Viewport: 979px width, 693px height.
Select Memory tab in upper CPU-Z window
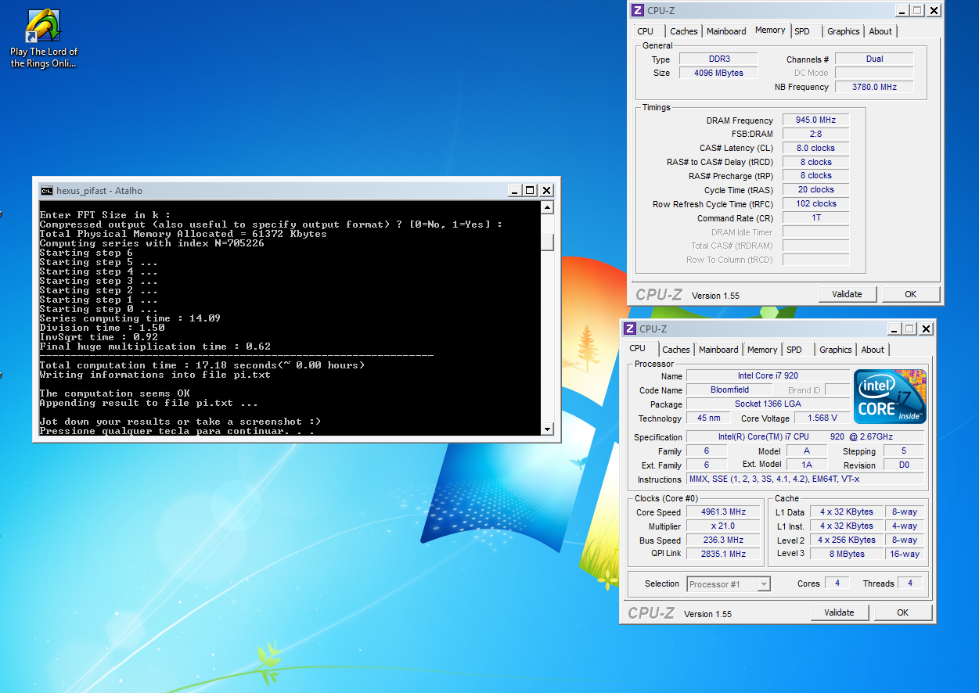coord(770,30)
